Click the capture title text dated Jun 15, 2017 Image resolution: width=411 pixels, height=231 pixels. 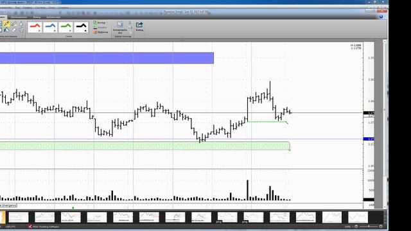(186, 12)
